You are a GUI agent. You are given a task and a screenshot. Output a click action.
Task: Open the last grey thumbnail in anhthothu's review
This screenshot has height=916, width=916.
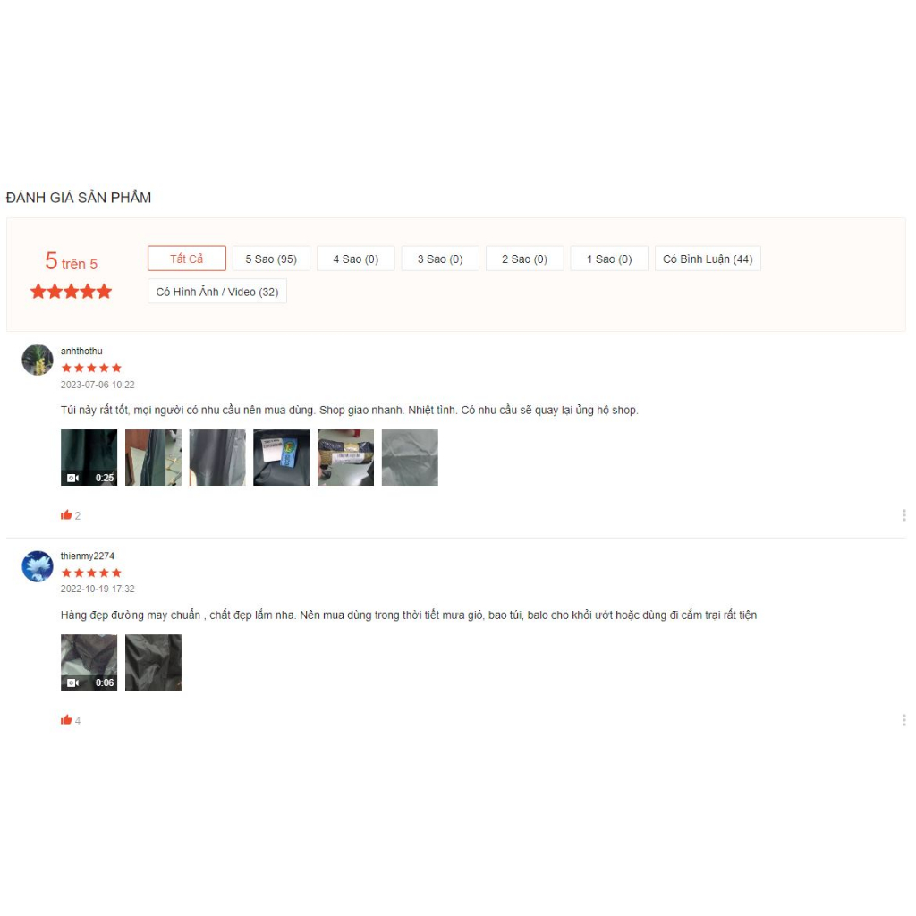(410, 457)
